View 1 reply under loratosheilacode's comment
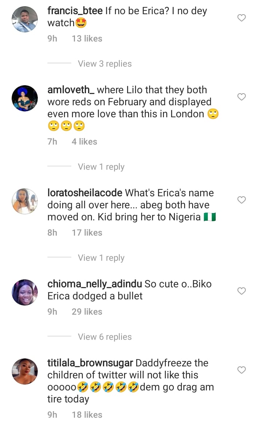Screen dimensions: 262x421 click(x=101, y=258)
